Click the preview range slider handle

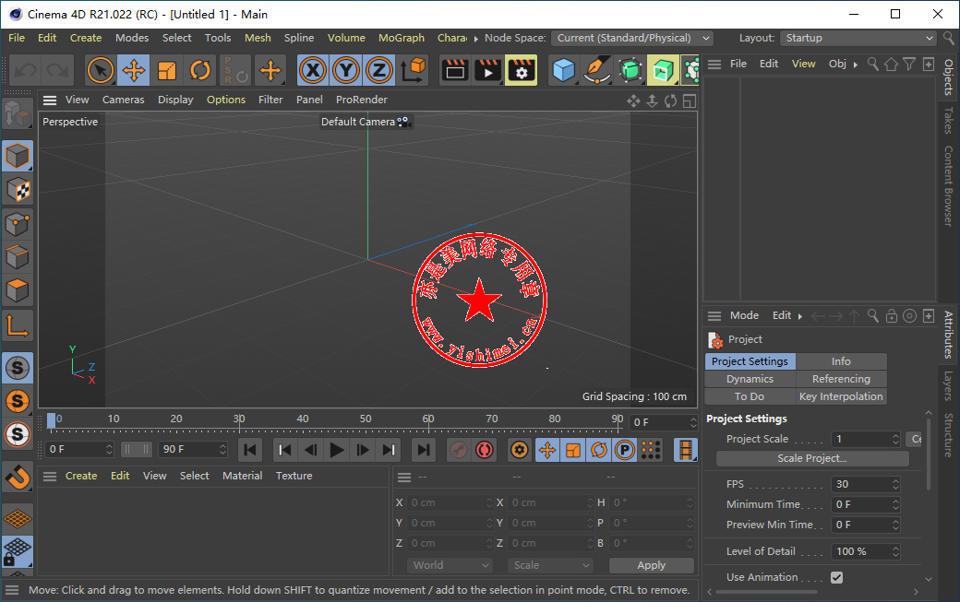click(137, 449)
